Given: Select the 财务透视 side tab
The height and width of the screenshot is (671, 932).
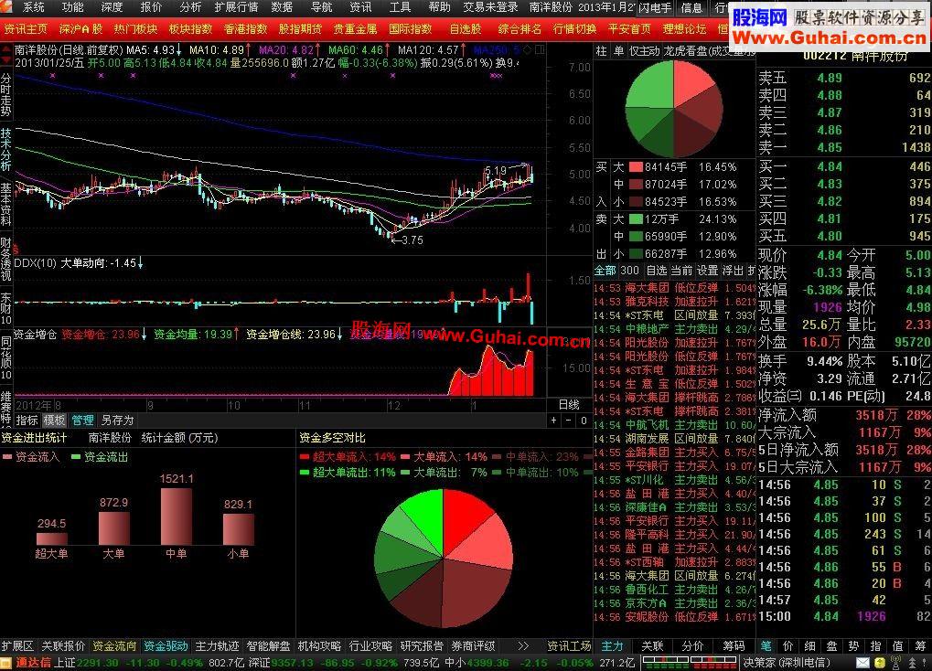Looking at the screenshot, I should pos(5,259).
